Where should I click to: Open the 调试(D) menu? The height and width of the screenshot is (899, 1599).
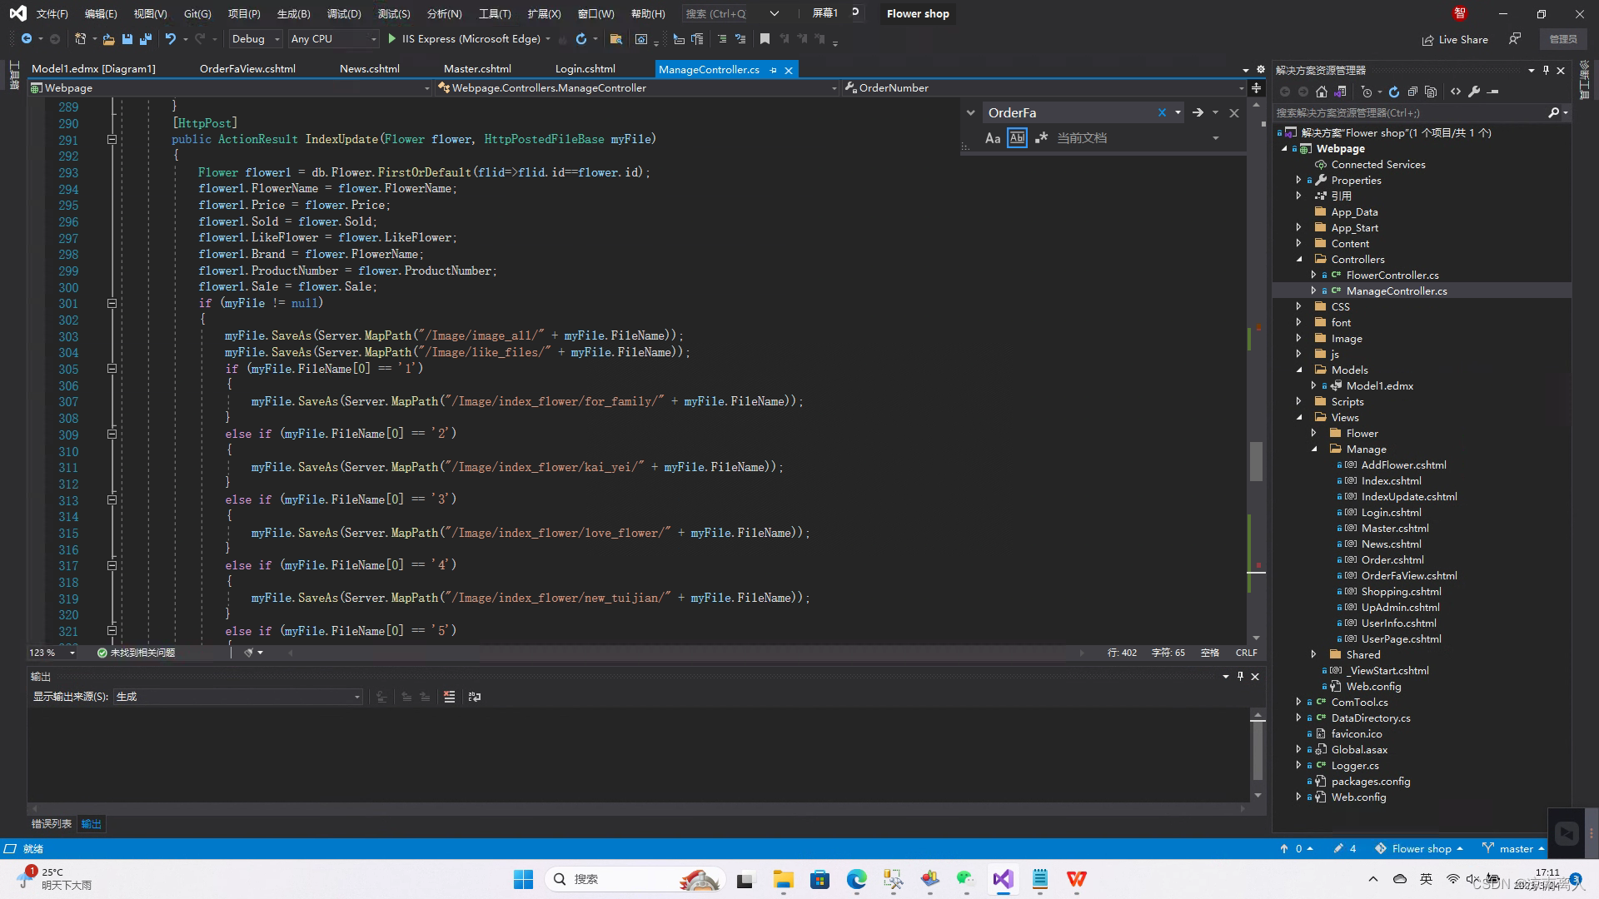coord(343,13)
